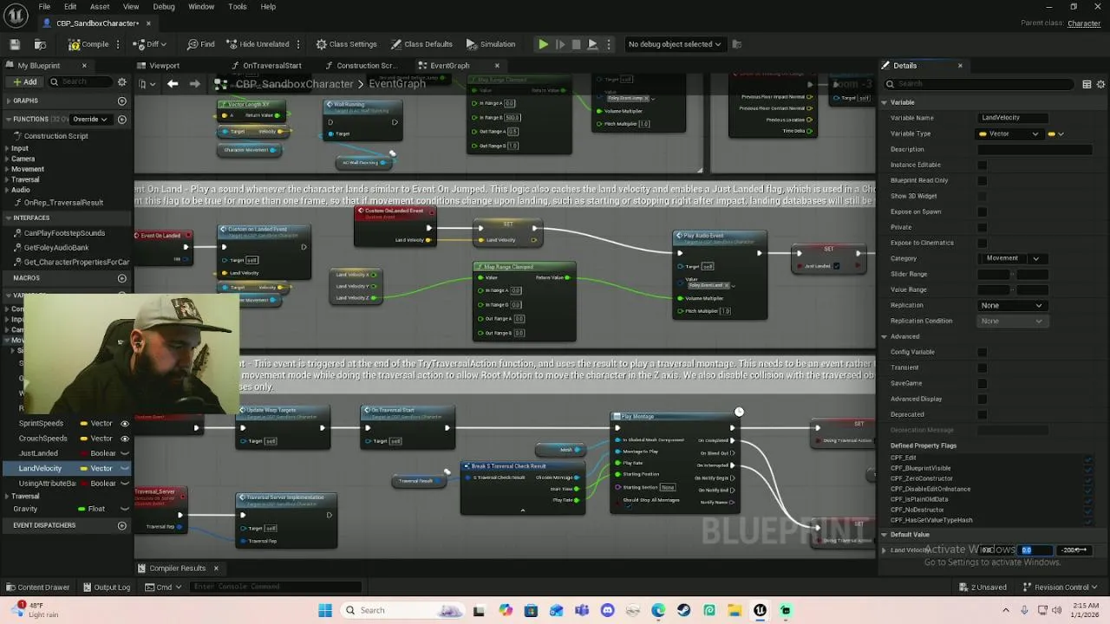Enable Blueprint Read Only checkbox
Image resolution: width=1110 pixels, height=624 pixels.
tap(982, 180)
